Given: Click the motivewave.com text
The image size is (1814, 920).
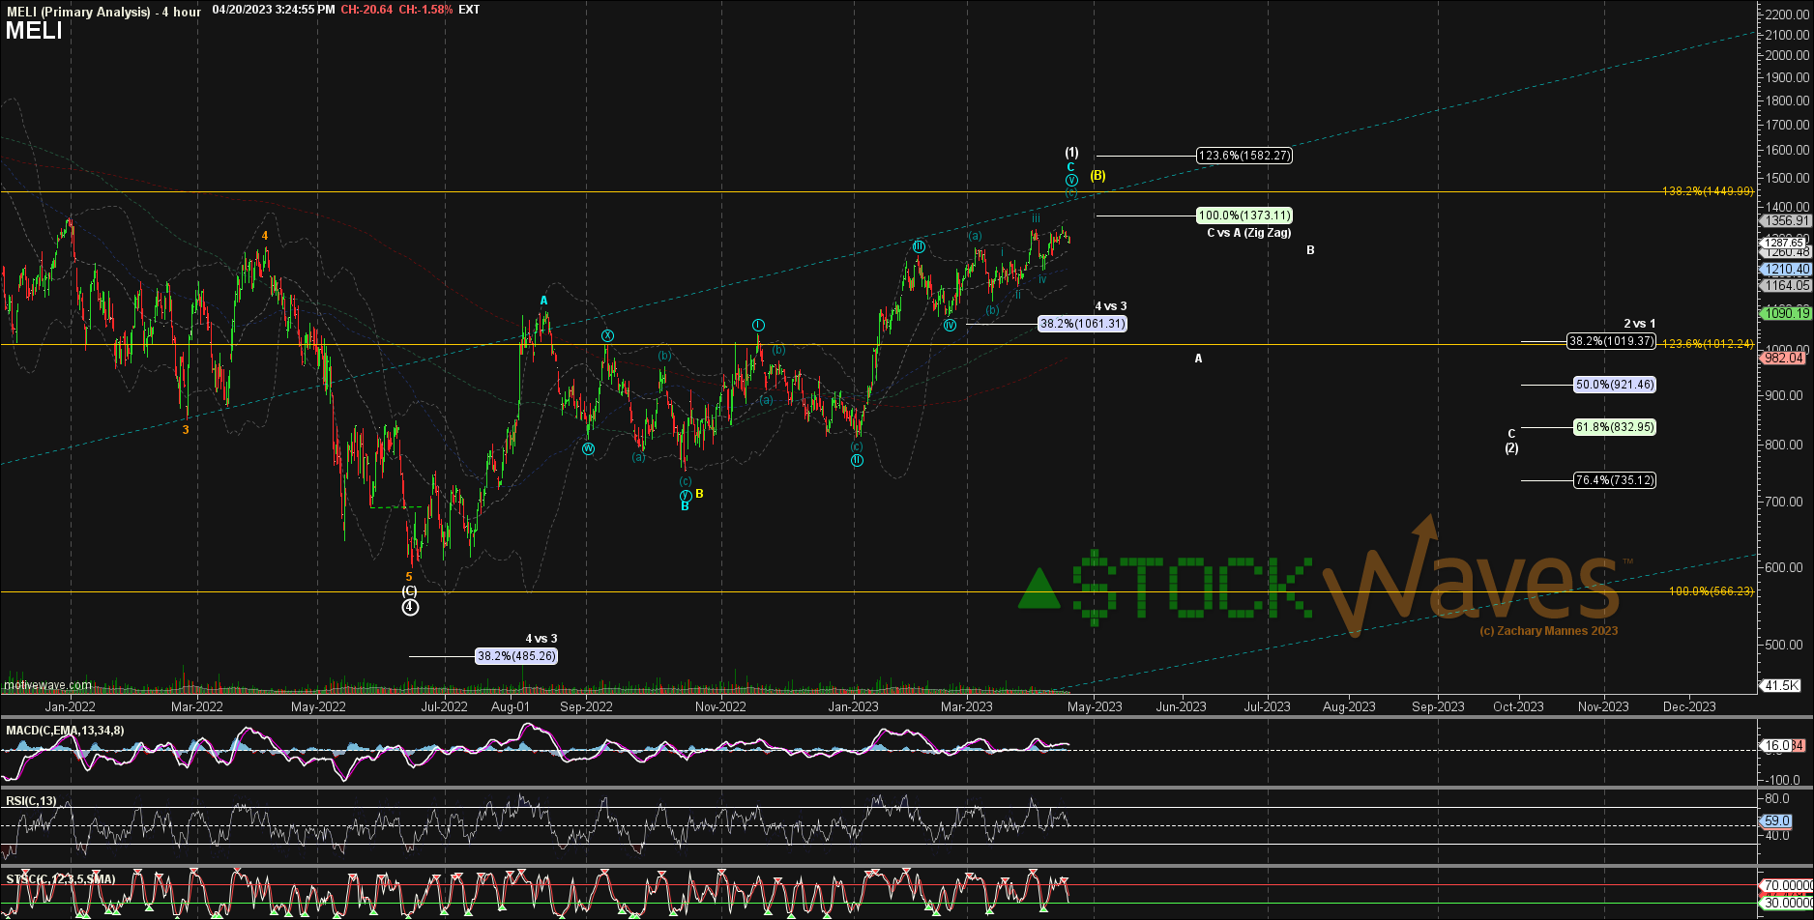Looking at the screenshot, I should point(47,685).
